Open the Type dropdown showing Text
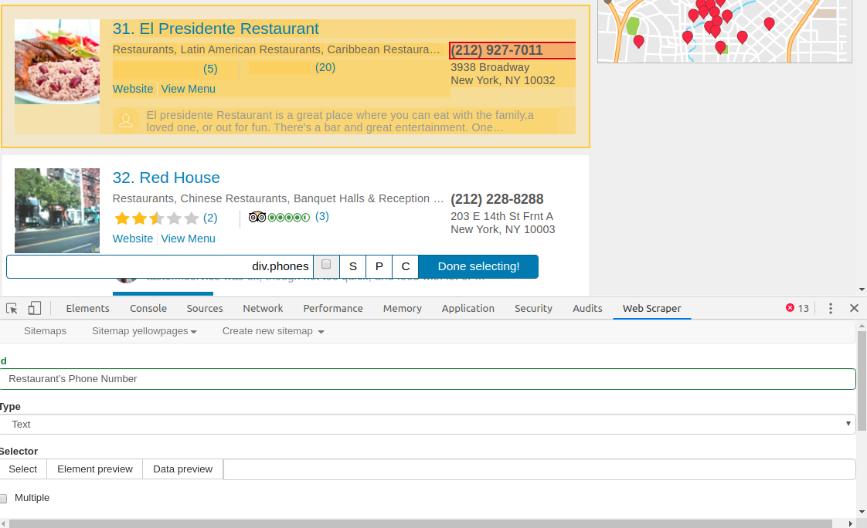 tap(427, 425)
